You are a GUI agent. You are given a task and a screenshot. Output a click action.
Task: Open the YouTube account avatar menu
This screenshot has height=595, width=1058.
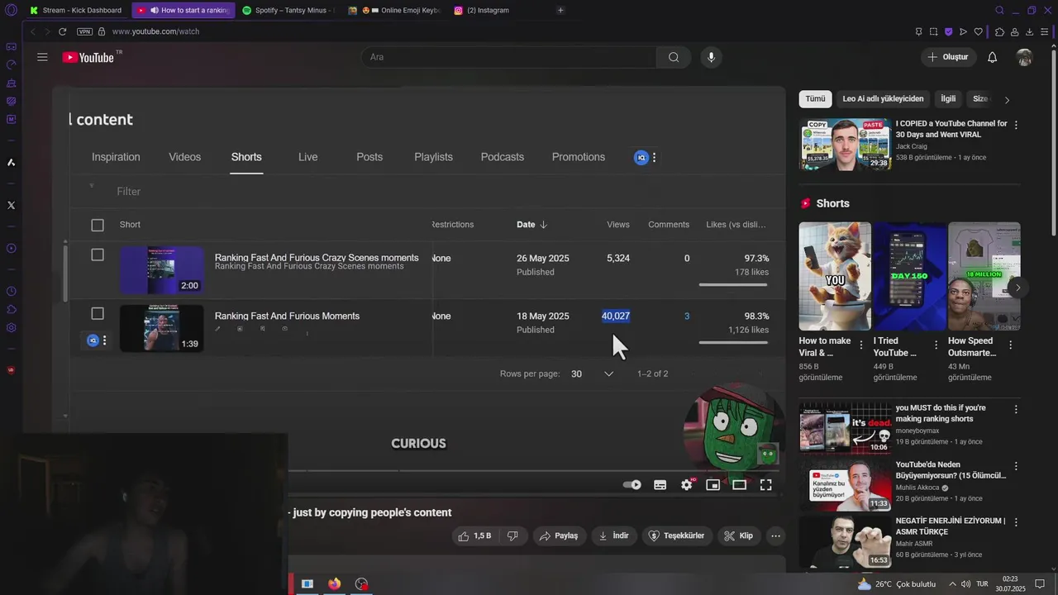click(x=1024, y=57)
